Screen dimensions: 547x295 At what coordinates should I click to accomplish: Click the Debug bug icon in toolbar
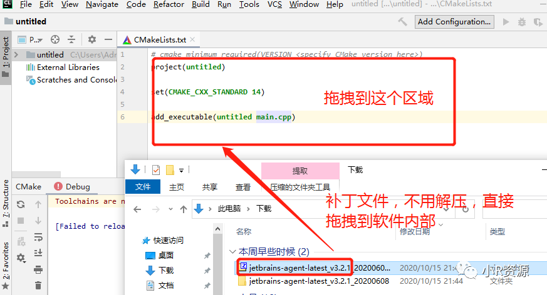[521, 22]
